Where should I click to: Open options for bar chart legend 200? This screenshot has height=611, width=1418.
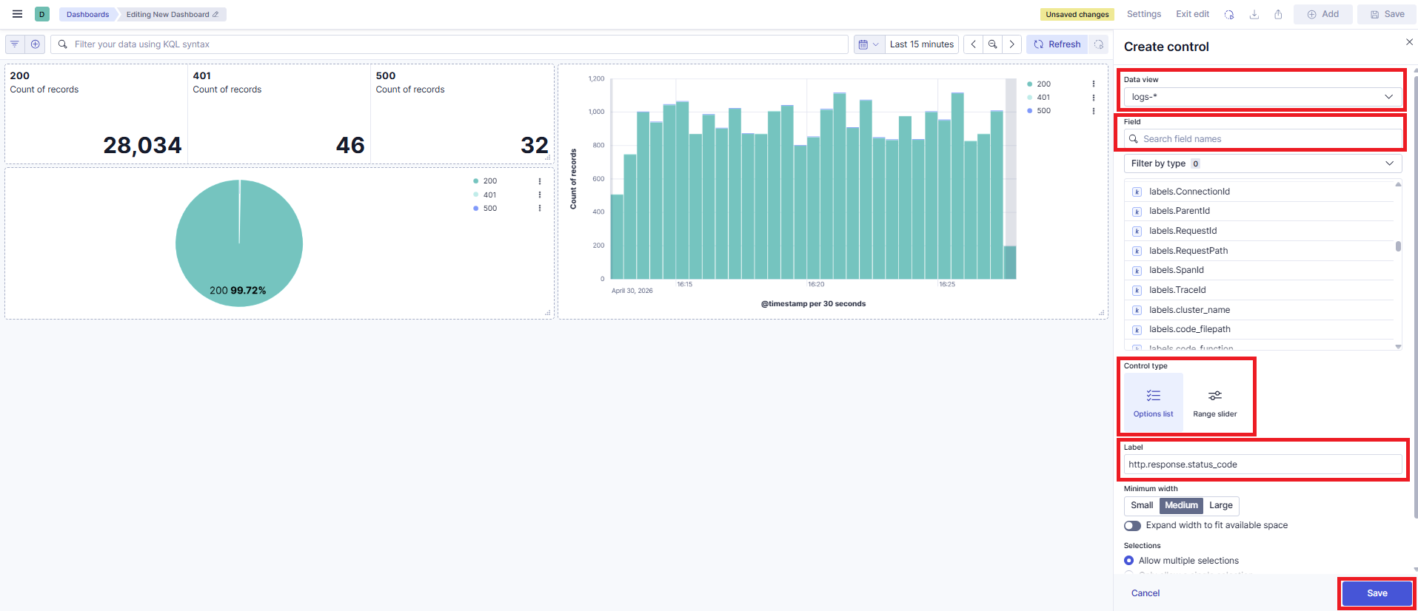[1094, 84]
